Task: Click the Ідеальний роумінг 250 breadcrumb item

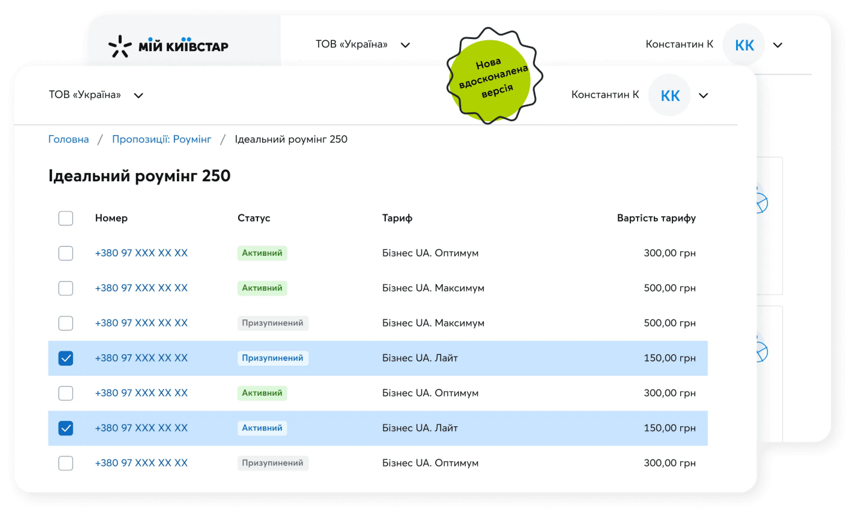Action: click(291, 139)
